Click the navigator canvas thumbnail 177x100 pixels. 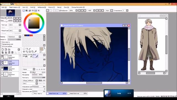click(11, 13)
